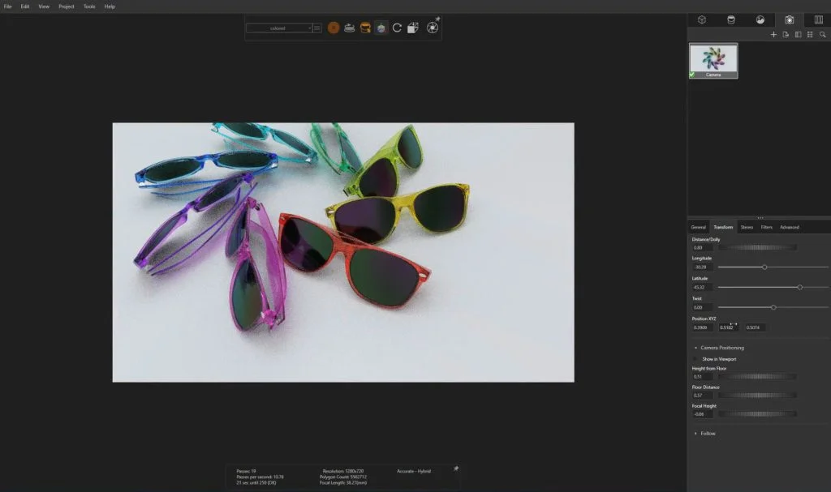Open the 'colored' dropdown in toolbar
831x492 pixels.
point(279,28)
